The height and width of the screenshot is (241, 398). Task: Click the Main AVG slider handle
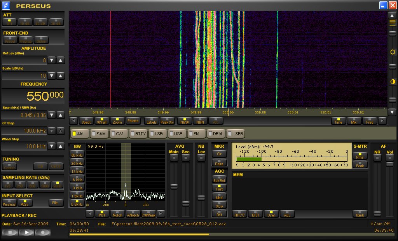pyautogui.click(x=174, y=187)
